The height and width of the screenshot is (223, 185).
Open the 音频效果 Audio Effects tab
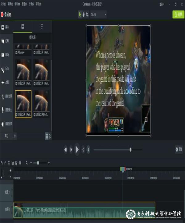tap(6, 124)
